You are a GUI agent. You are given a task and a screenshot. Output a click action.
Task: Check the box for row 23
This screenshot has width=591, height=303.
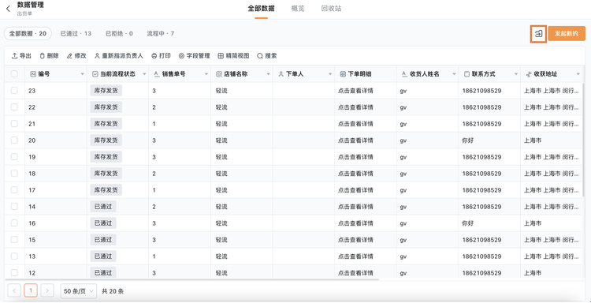[x=14, y=91]
